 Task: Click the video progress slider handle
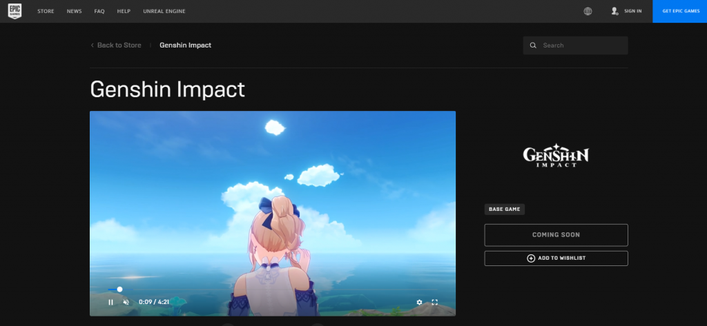119,289
